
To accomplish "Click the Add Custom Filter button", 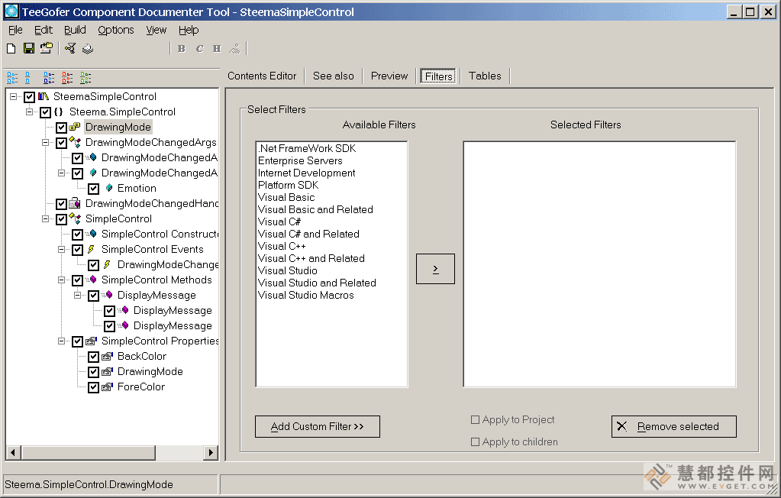I will pyautogui.click(x=318, y=427).
